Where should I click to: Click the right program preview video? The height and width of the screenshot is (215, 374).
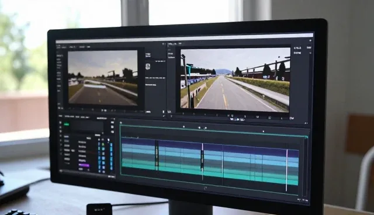tap(235, 79)
